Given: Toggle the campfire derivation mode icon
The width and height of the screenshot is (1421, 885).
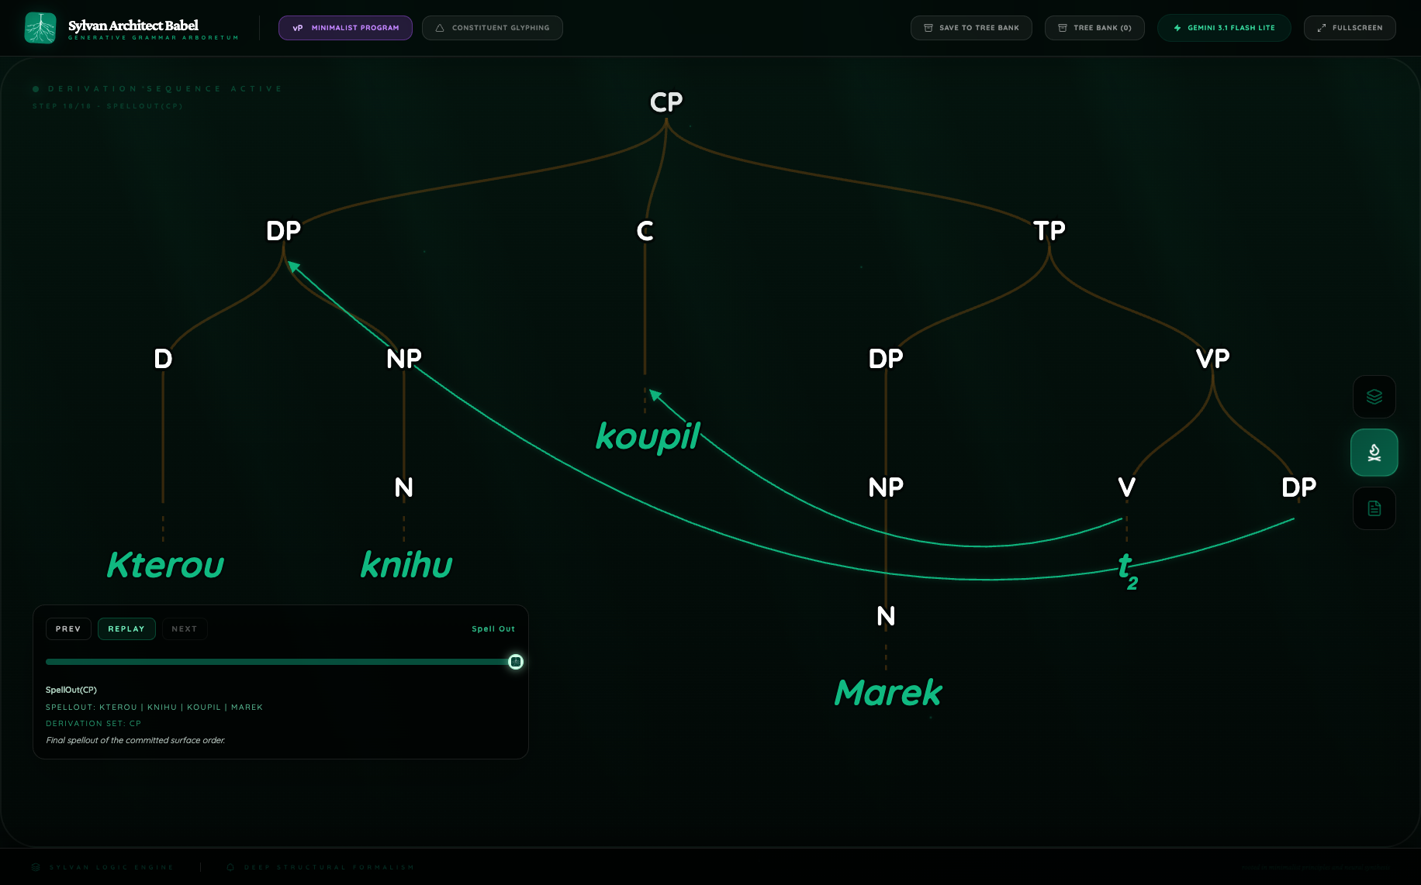Looking at the screenshot, I should pos(1374,453).
